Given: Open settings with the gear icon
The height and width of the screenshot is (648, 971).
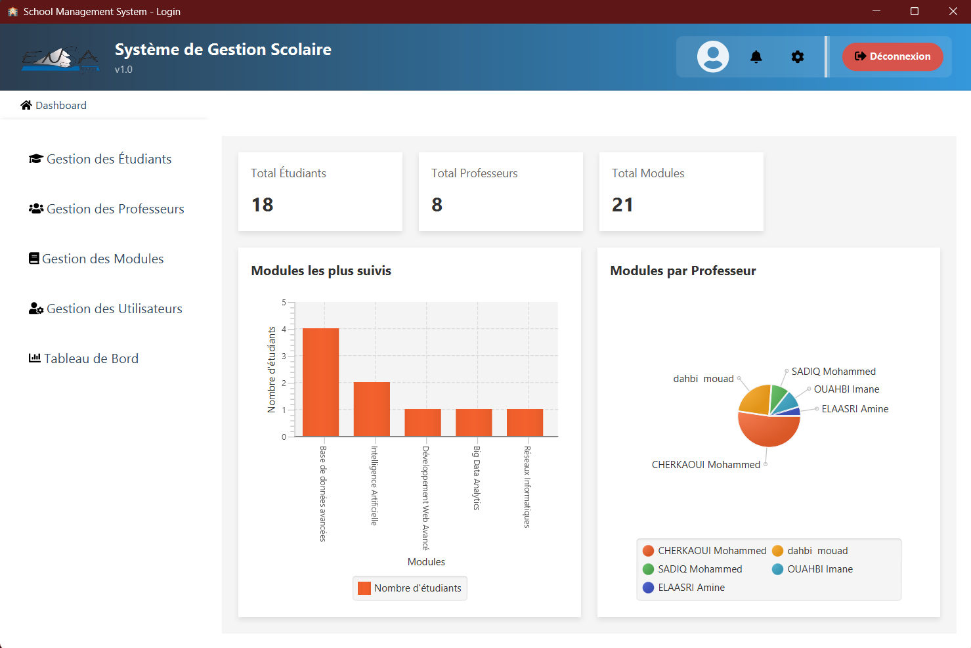Looking at the screenshot, I should coord(798,57).
